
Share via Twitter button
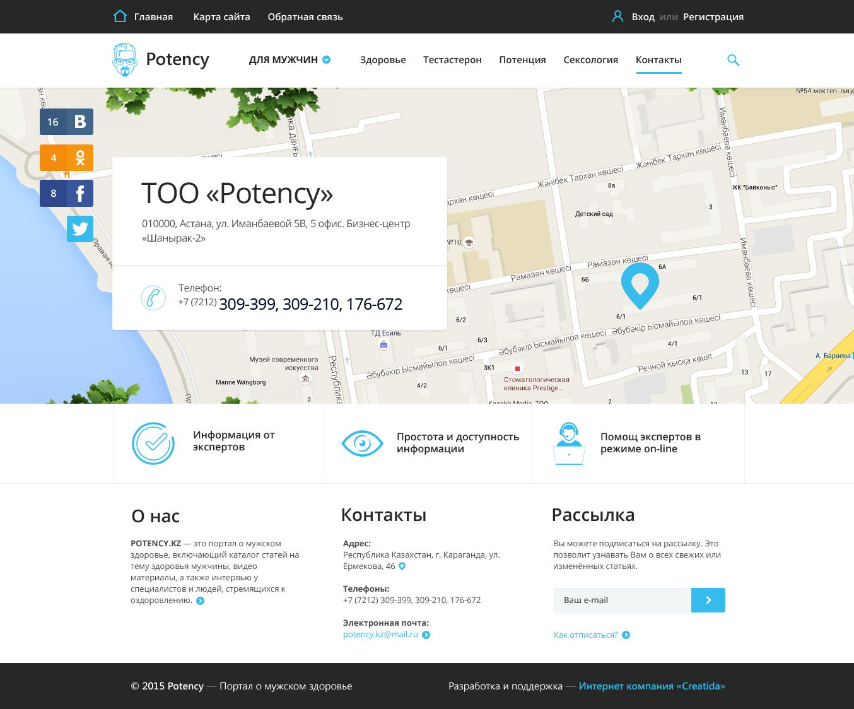point(80,229)
